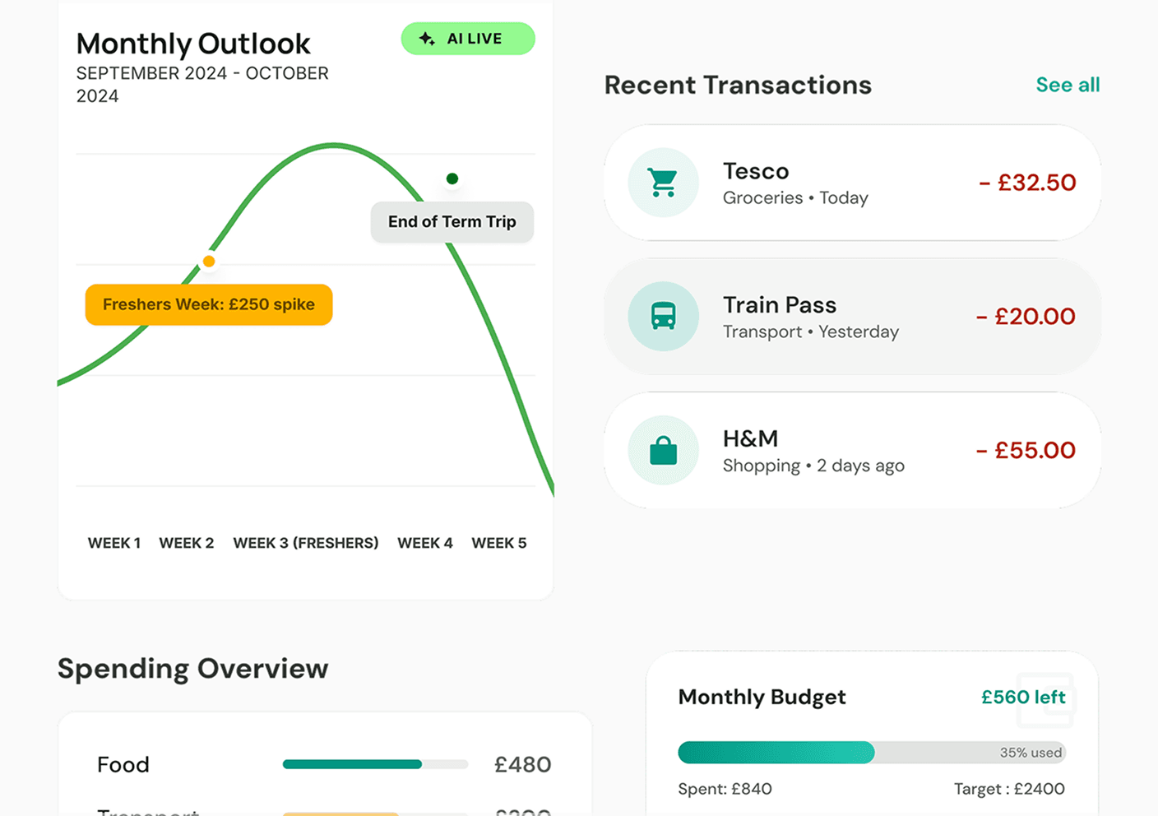
Task: Select Week 5 on the chart axis
Action: (499, 543)
